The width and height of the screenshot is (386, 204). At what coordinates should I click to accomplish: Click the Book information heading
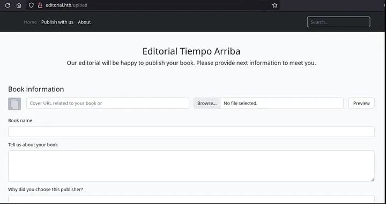[x=36, y=89]
